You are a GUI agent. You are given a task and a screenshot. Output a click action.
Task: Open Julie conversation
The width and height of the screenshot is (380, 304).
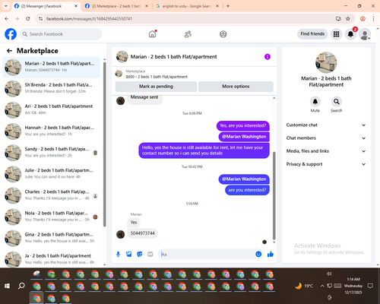pos(52,174)
